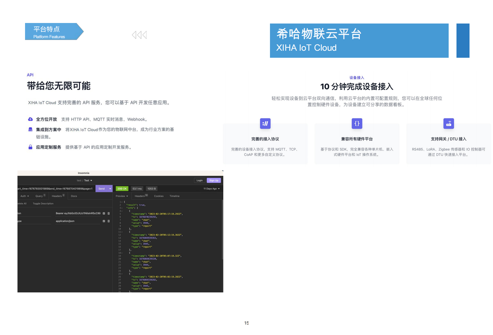Click the page number 15

246,323
